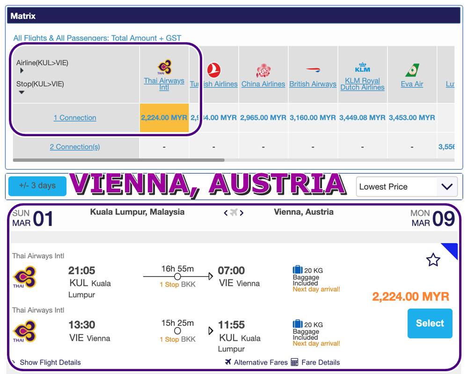
Task: Click the Kuala Lumpur, Malaysia origin heading
Action: (137, 212)
